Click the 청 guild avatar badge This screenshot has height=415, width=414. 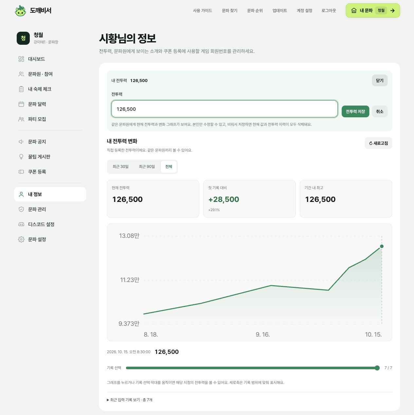23,38
